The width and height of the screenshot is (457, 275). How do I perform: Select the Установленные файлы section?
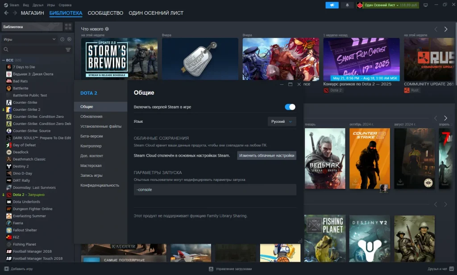coord(100,127)
